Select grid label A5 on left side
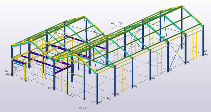 tap(21, 79)
